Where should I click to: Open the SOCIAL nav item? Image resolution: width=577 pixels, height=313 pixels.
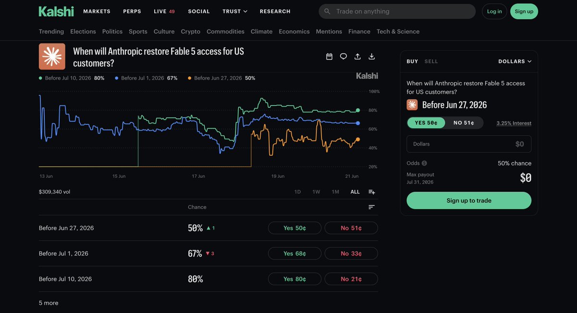point(199,12)
